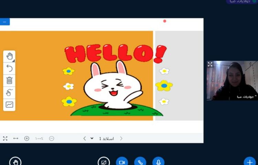The width and height of the screenshot is (258, 165).
Task: Select the hand pan tool in whiteboard toolbar
Action: [x=9, y=56]
